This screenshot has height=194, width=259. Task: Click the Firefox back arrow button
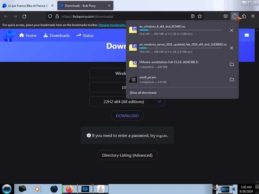[x=6, y=16]
